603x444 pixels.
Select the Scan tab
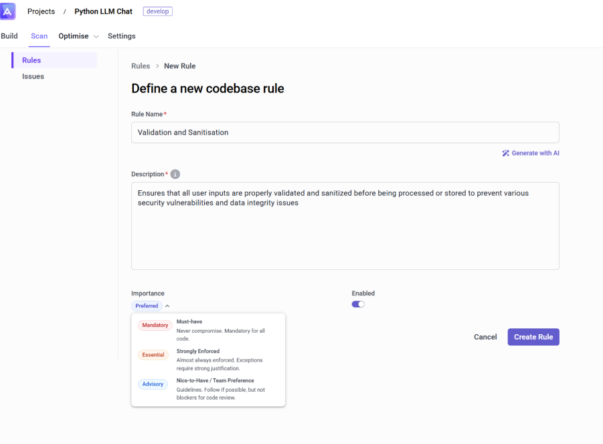click(39, 36)
